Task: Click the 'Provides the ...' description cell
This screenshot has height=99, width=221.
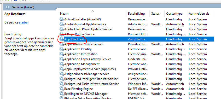Action: [138, 44]
